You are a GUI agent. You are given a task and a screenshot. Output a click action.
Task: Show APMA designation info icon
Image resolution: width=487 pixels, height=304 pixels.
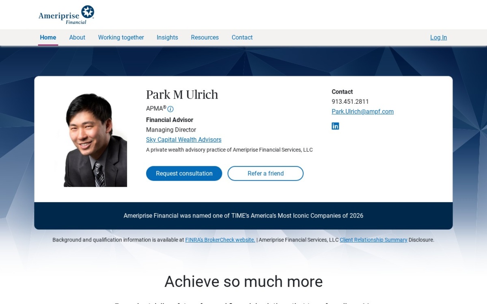pos(170,109)
